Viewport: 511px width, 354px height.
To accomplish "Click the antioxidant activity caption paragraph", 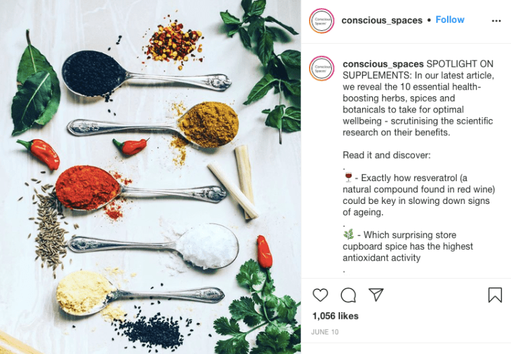I will point(408,246).
